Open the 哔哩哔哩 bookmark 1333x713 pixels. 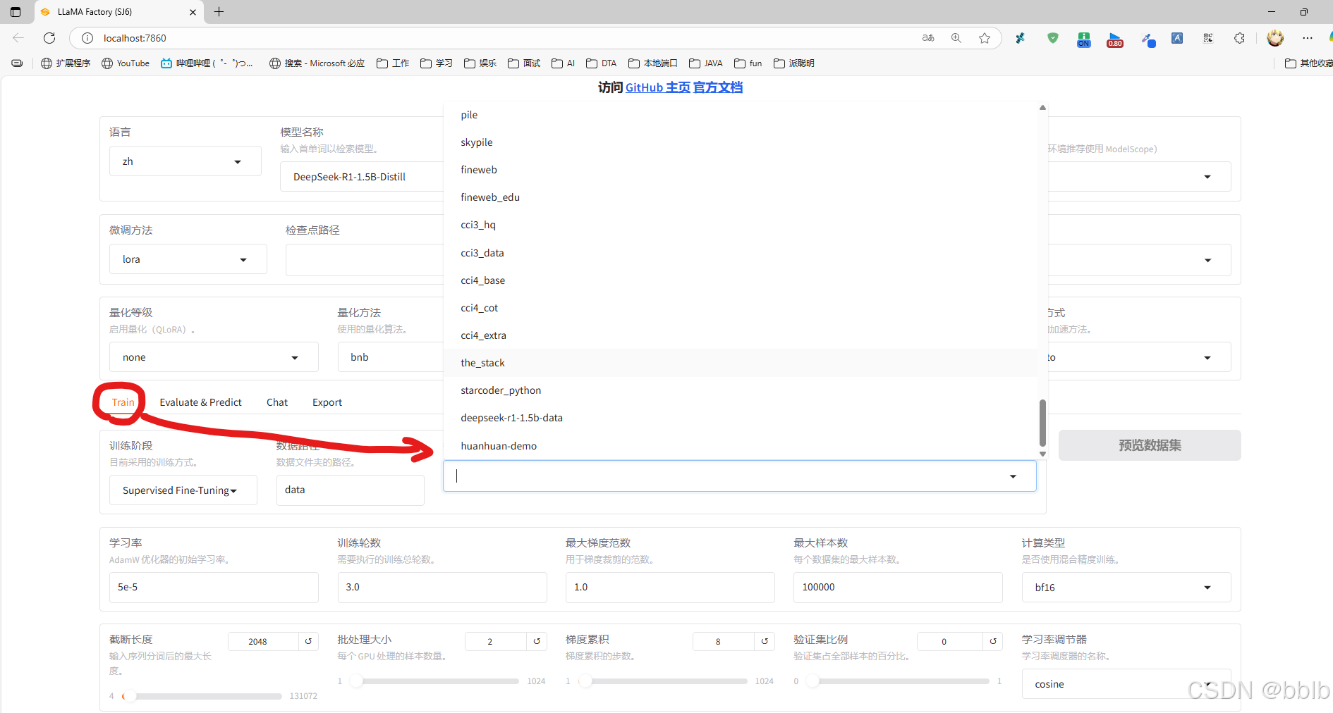(x=207, y=63)
